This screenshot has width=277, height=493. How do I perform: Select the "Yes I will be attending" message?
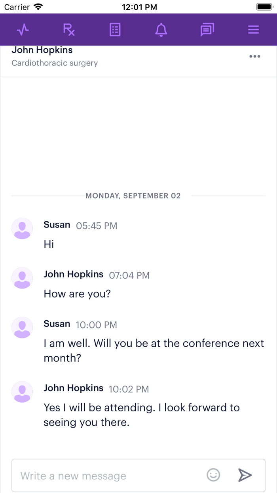pyautogui.click(x=142, y=415)
